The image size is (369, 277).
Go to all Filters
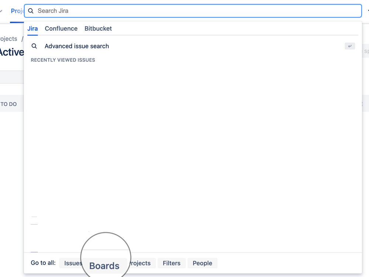[x=171, y=263]
